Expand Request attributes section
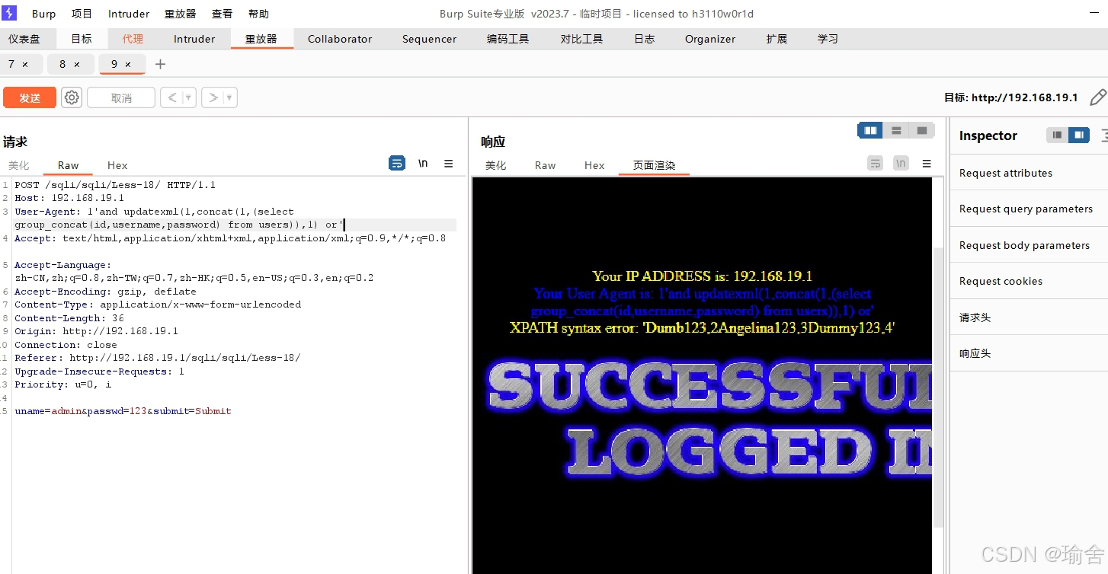Image resolution: width=1108 pixels, height=574 pixels. click(x=1029, y=173)
